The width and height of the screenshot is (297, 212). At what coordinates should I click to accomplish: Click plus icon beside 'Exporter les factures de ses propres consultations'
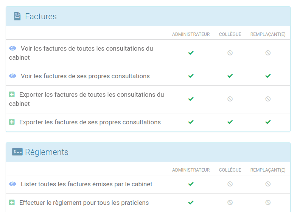coord(12,122)
